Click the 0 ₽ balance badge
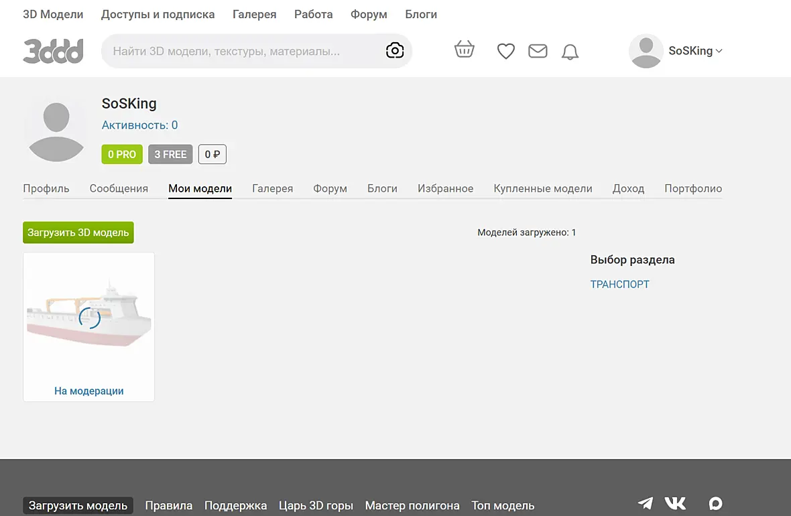This screenshot has height=516, width=791. (x=212, y=154)
